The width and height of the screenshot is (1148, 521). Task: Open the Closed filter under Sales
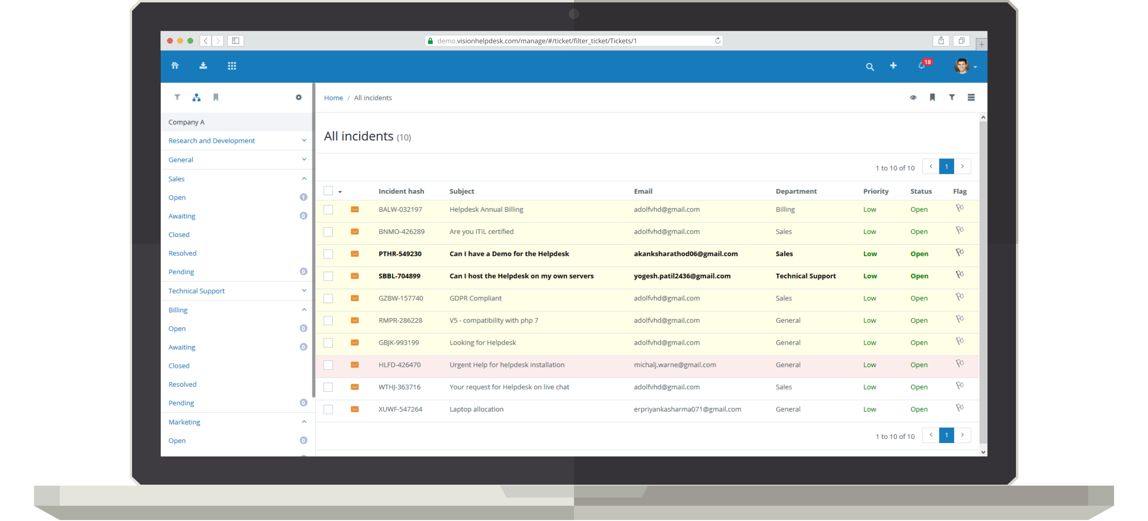coord(179,235)
